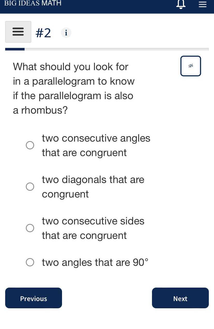
Task: Open the notifications bell icon
Action: 181,4
